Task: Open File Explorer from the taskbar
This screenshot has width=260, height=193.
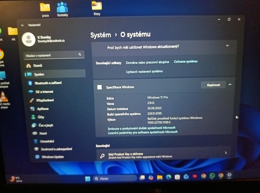Action: pyautogui.click(x=159, y=177)
